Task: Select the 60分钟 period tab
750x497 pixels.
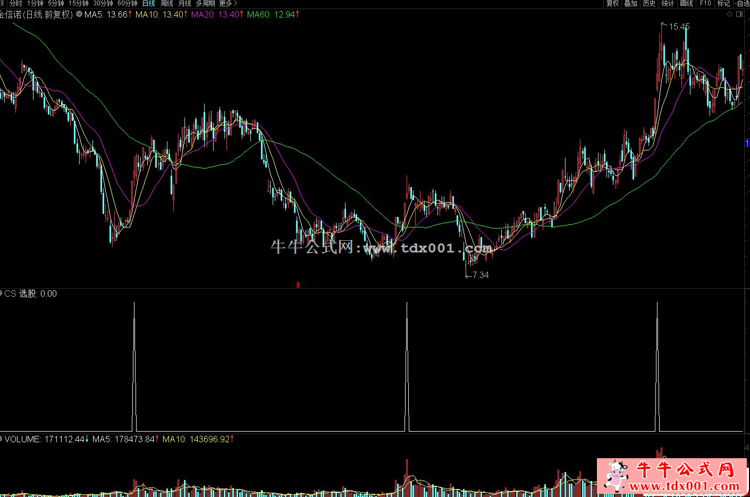Action: point(128,4)
